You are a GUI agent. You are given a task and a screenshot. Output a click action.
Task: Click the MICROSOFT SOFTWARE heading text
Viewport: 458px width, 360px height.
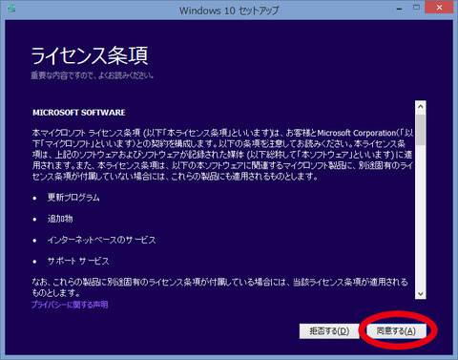coord(79,113)
